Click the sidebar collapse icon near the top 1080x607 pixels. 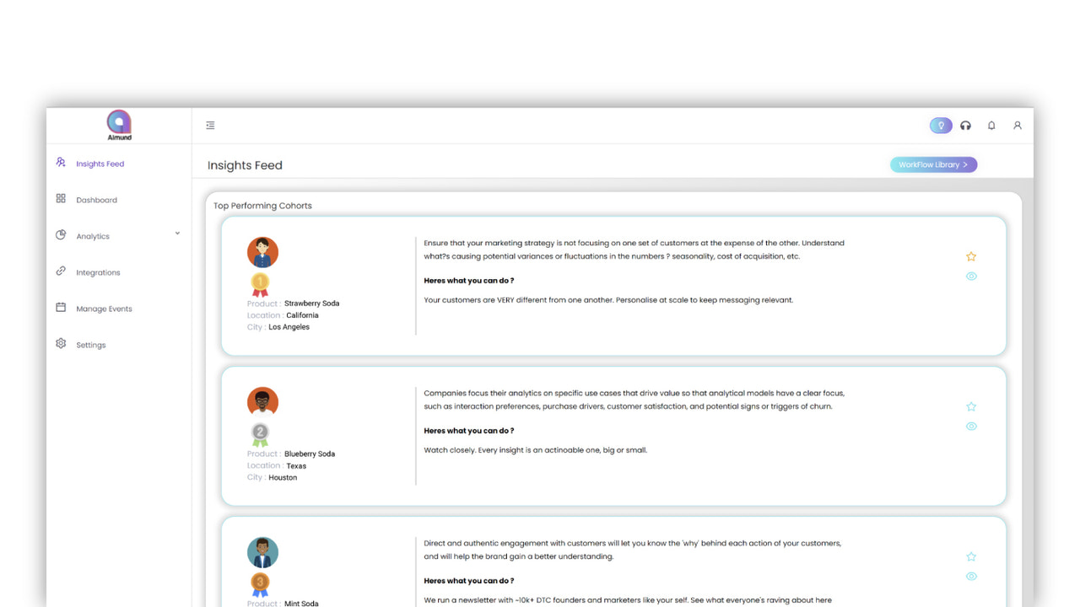pos(210,125)
